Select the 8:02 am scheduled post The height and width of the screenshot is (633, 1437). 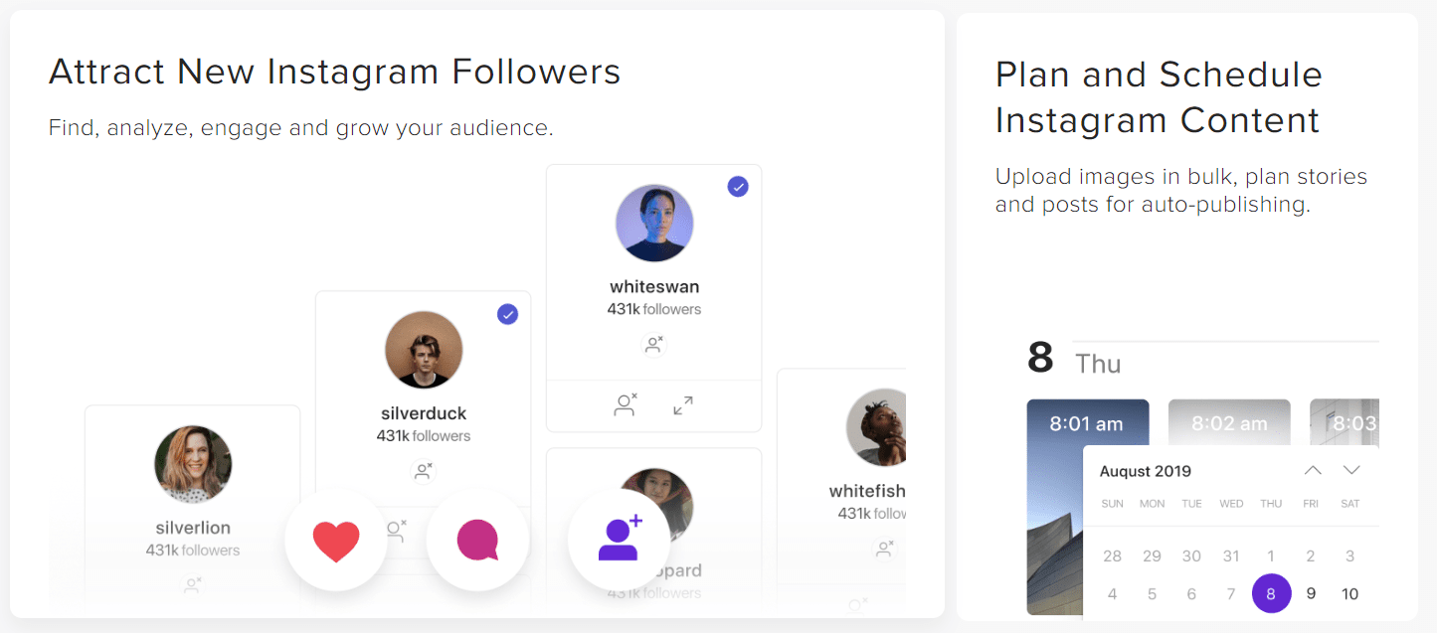click(x=1229, y=422)
